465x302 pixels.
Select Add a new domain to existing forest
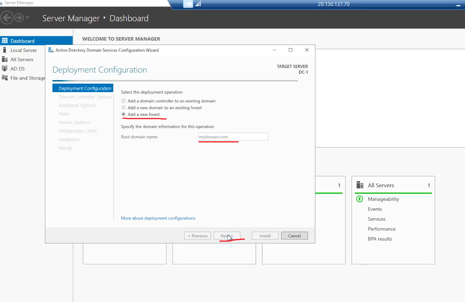tap(161, 108)
